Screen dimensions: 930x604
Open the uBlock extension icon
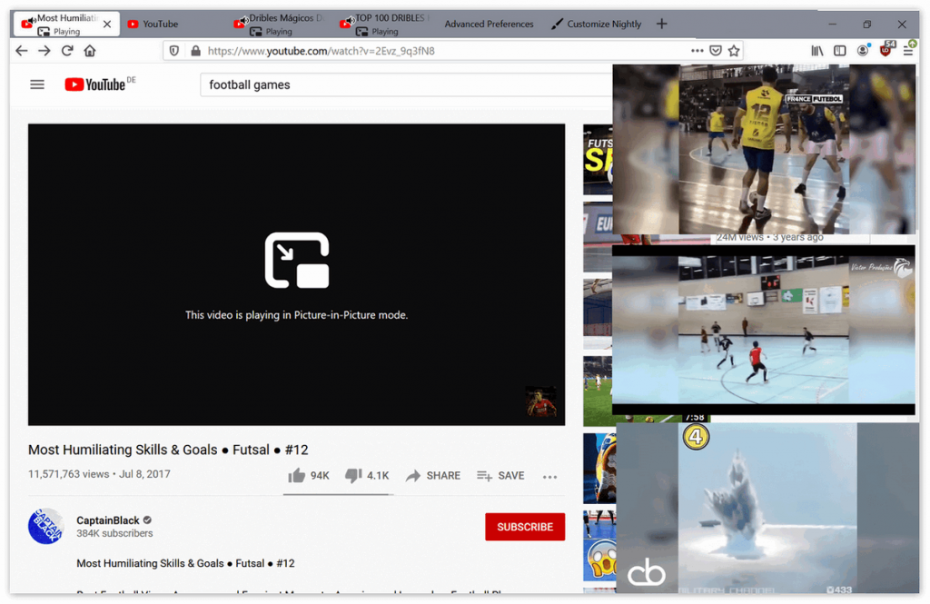pos(886,49)
